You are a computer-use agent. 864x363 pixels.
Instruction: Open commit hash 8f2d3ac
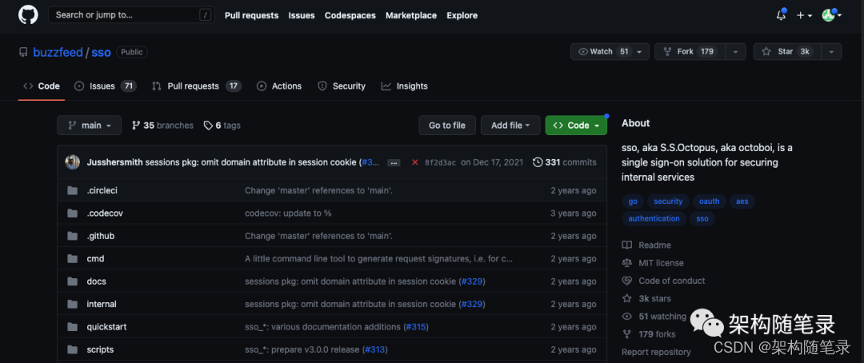click(x=440, y=162)
